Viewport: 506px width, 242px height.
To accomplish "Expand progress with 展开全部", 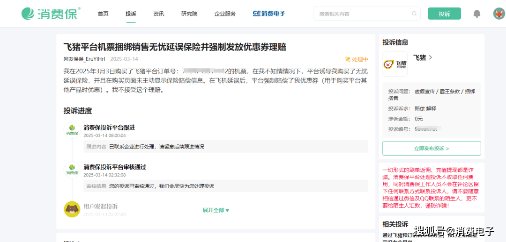I will 216,210.
